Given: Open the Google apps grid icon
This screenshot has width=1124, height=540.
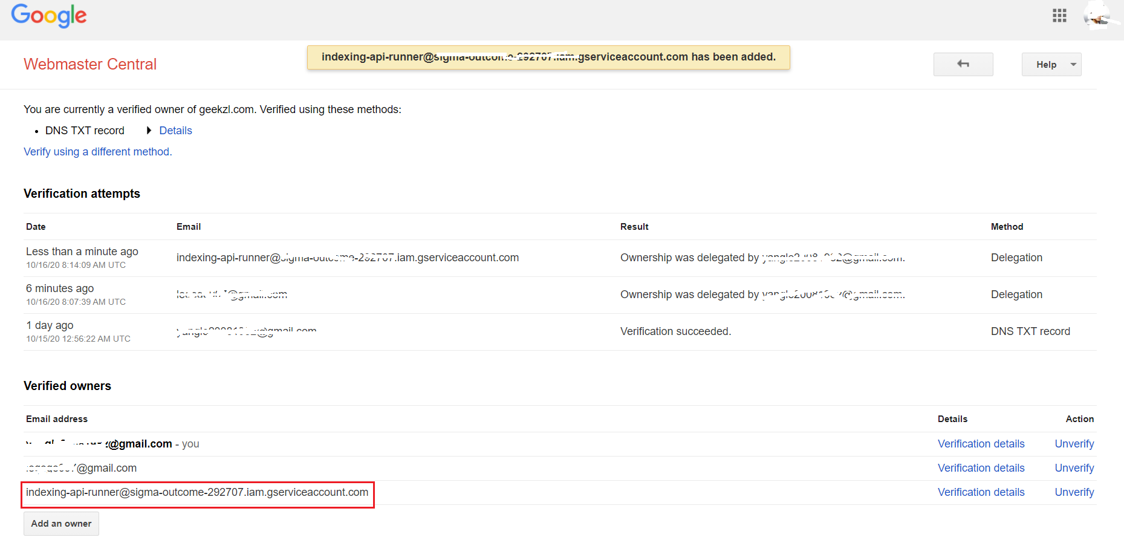Looking at the screenshot, I should pyautogui.click(x=1059, y=16).
